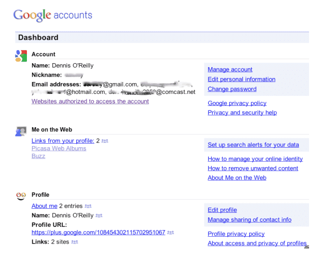
Task: Click sharing icon beside Links from your profile
Action: point(105,141)
